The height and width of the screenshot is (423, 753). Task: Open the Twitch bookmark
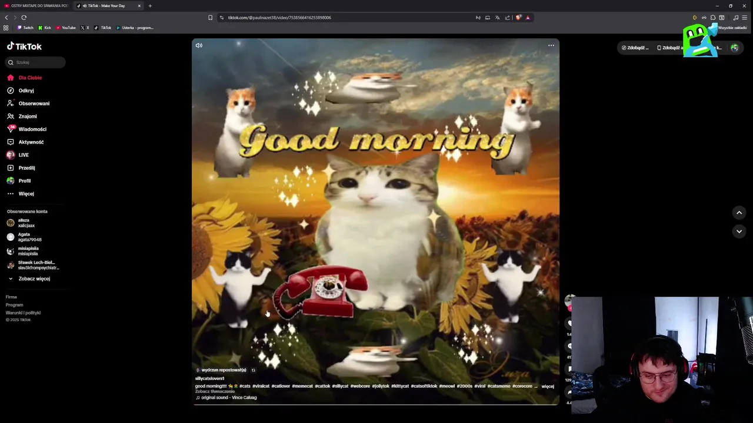tap(25, 28)
